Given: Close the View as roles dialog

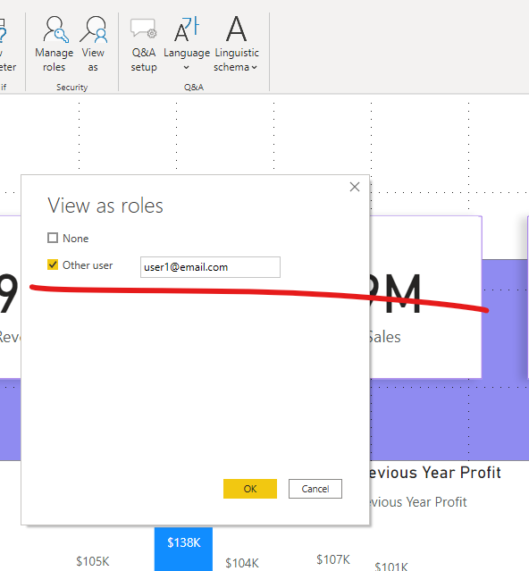Looking at the screenshot, I should pos(355,187).
